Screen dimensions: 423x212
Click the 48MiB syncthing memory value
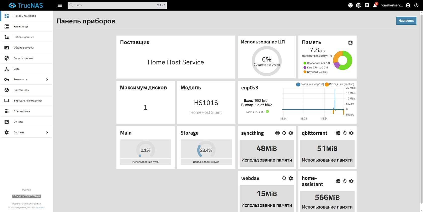coord(267,148)
